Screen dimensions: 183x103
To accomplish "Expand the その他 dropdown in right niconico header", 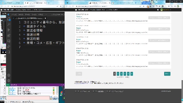I will pos(115,10).
